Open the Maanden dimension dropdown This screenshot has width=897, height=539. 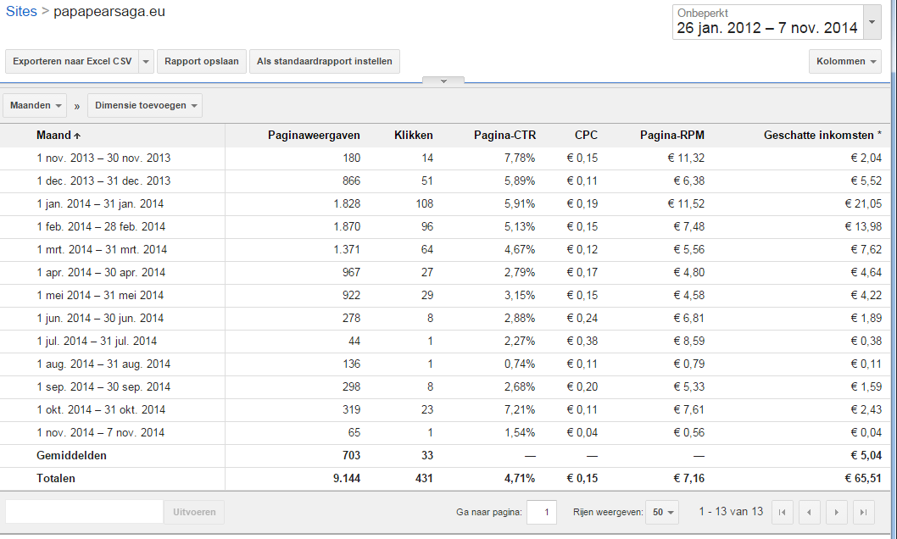(35, 106)
